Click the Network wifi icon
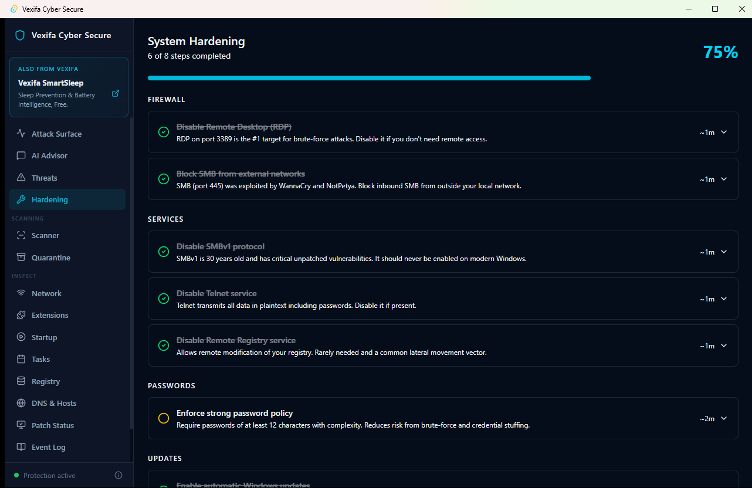Image resolution: width=752 pixels, height=488 pixels. (21, 293)
